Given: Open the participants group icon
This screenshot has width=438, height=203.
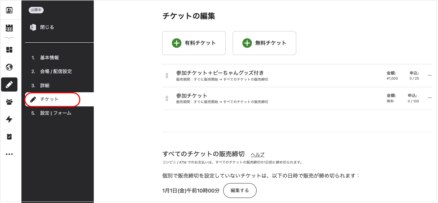Looking at the screenshot, I should point(9,102).
